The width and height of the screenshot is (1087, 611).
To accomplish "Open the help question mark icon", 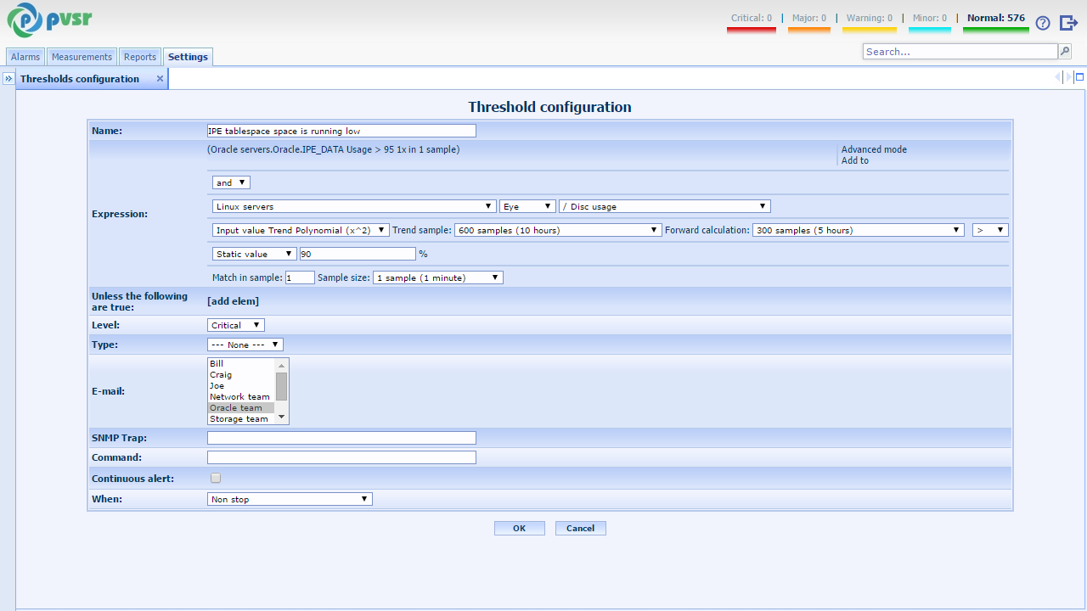I will pos(1043,23).
